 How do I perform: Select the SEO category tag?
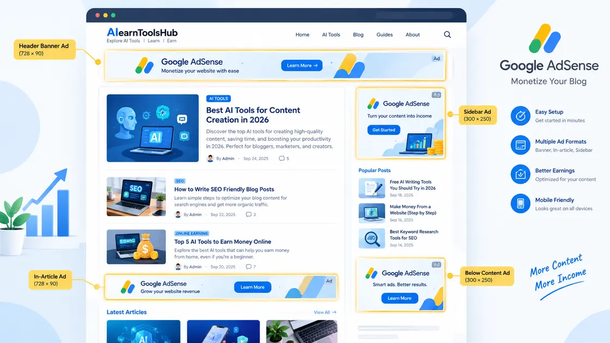(x=180, y=181)
